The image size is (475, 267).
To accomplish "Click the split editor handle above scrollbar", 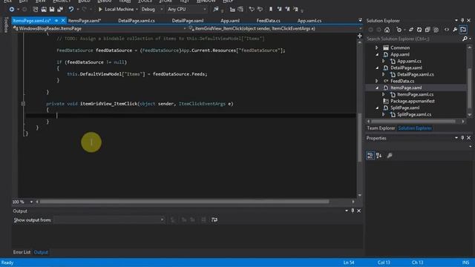I will click(359, 36).
